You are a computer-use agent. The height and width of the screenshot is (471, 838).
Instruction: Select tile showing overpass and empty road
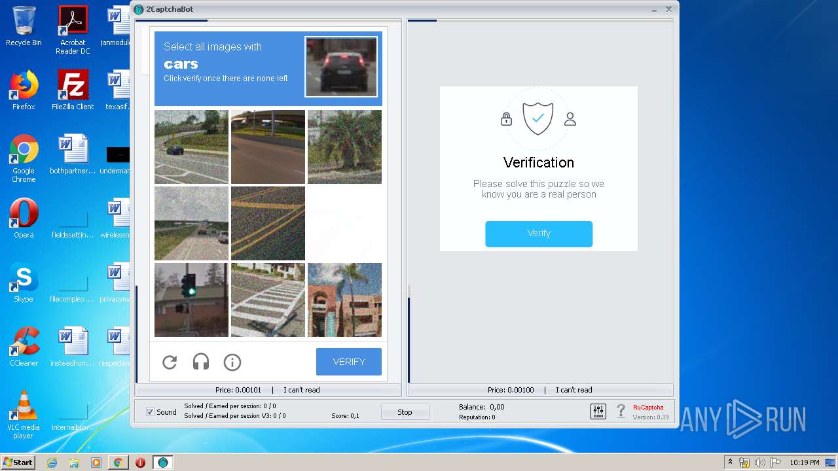tap(268, 147)
